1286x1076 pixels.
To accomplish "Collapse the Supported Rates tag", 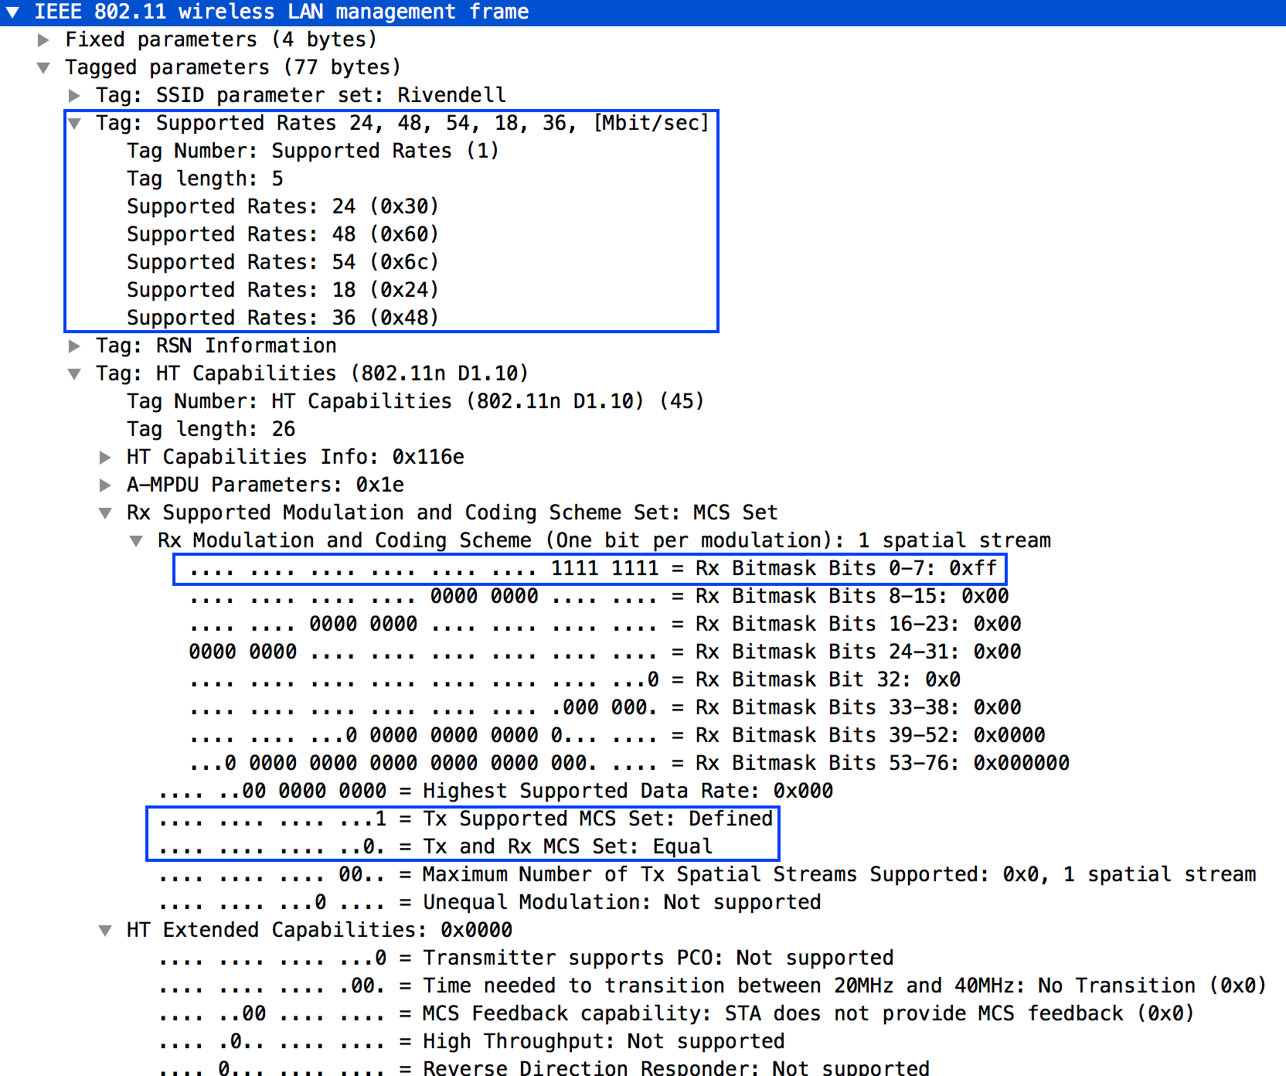I will (74, 124).
